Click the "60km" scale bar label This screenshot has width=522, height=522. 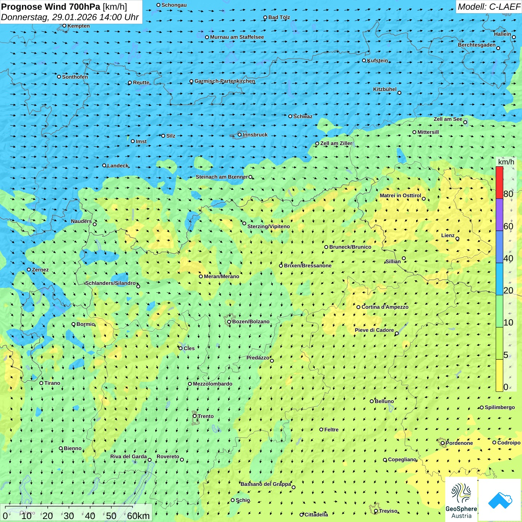click(138, 516)
